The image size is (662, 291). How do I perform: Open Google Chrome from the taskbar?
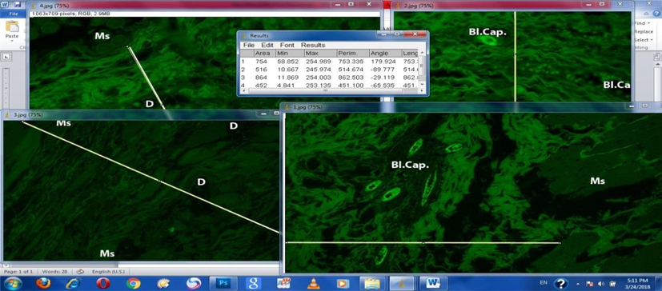click(133, 283)
